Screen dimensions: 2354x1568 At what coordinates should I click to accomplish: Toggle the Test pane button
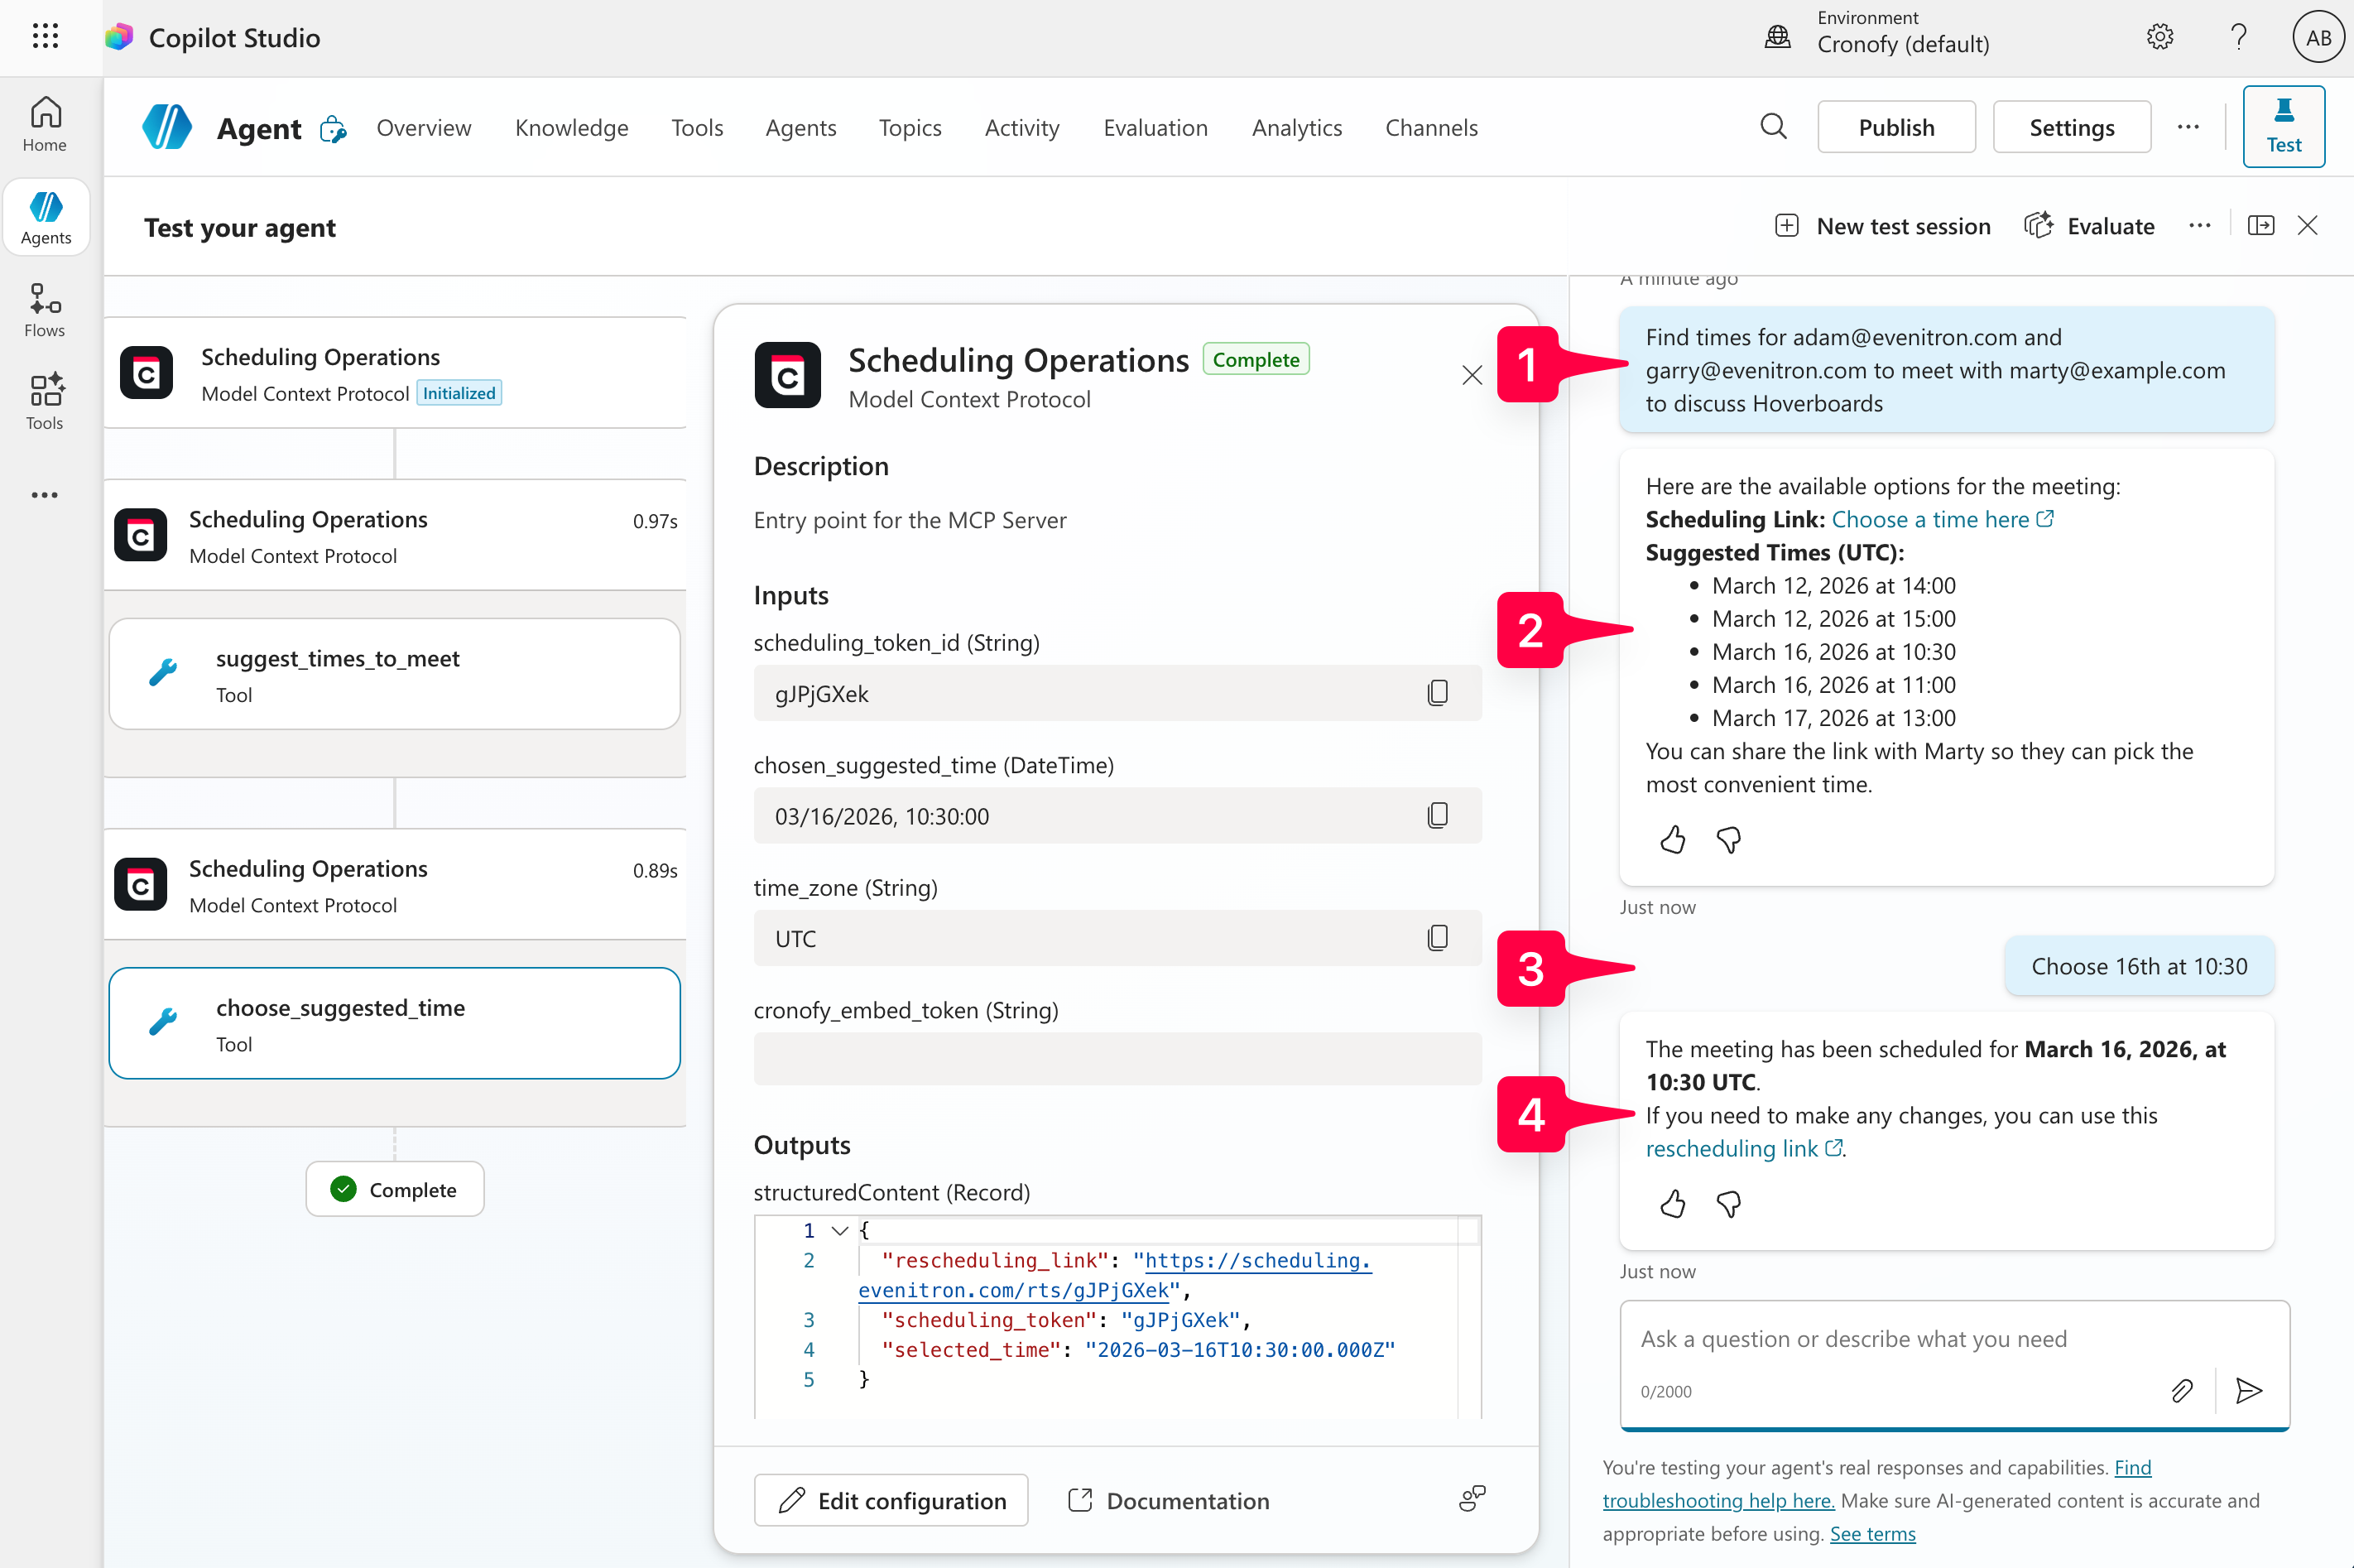click(2283, 127)
